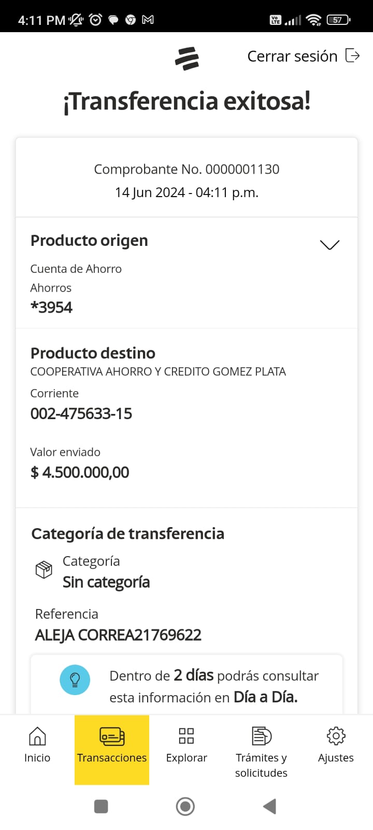373x830 pixels.
Task: Tap Android recent apps square
Action: (101, 806)
